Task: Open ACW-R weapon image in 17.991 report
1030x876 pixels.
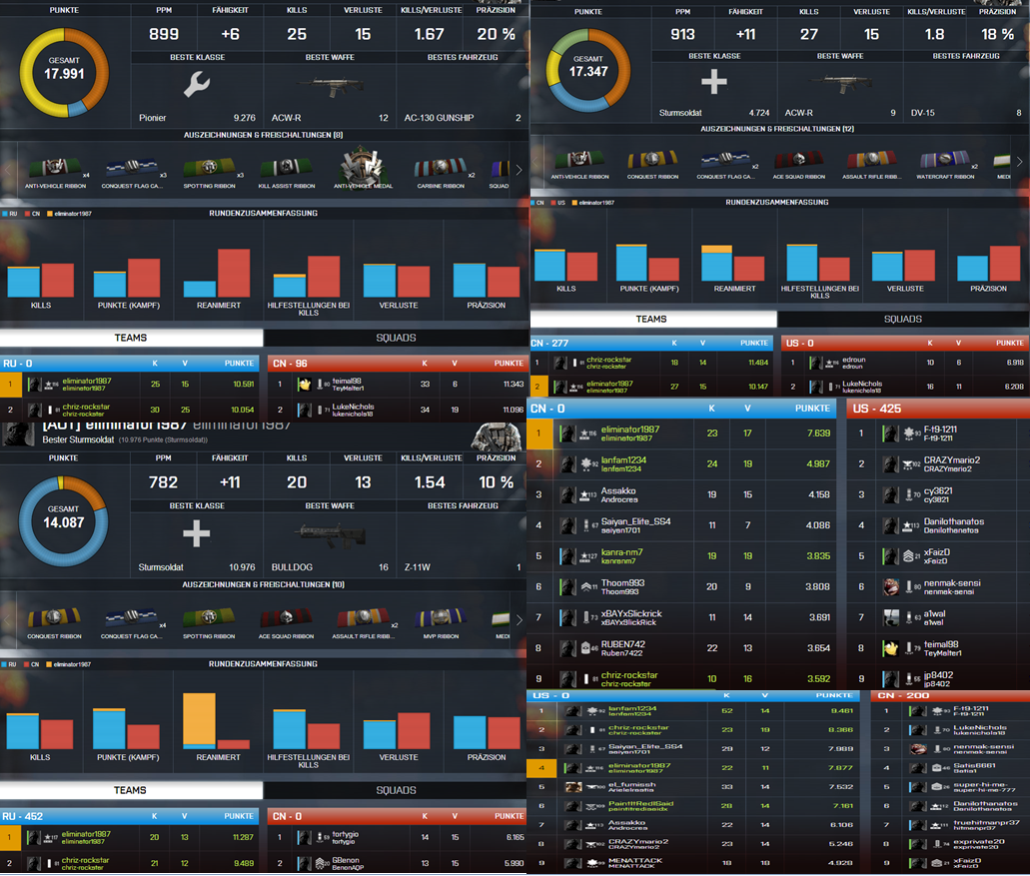Action: [x=330, y=87]
